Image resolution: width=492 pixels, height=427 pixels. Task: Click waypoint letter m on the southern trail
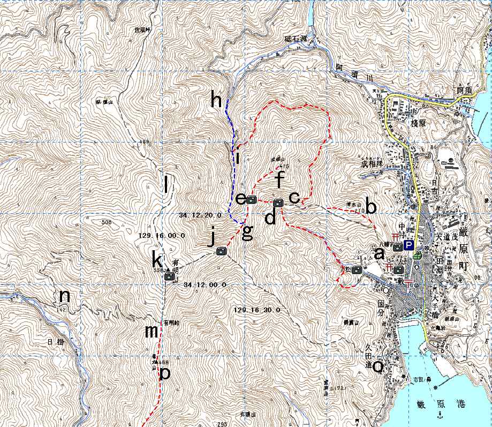(152, 331)
